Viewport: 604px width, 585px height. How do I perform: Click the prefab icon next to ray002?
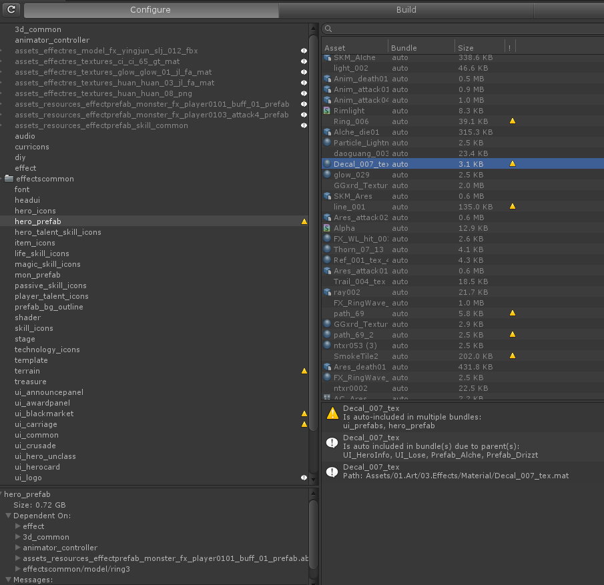click(328, 292)
